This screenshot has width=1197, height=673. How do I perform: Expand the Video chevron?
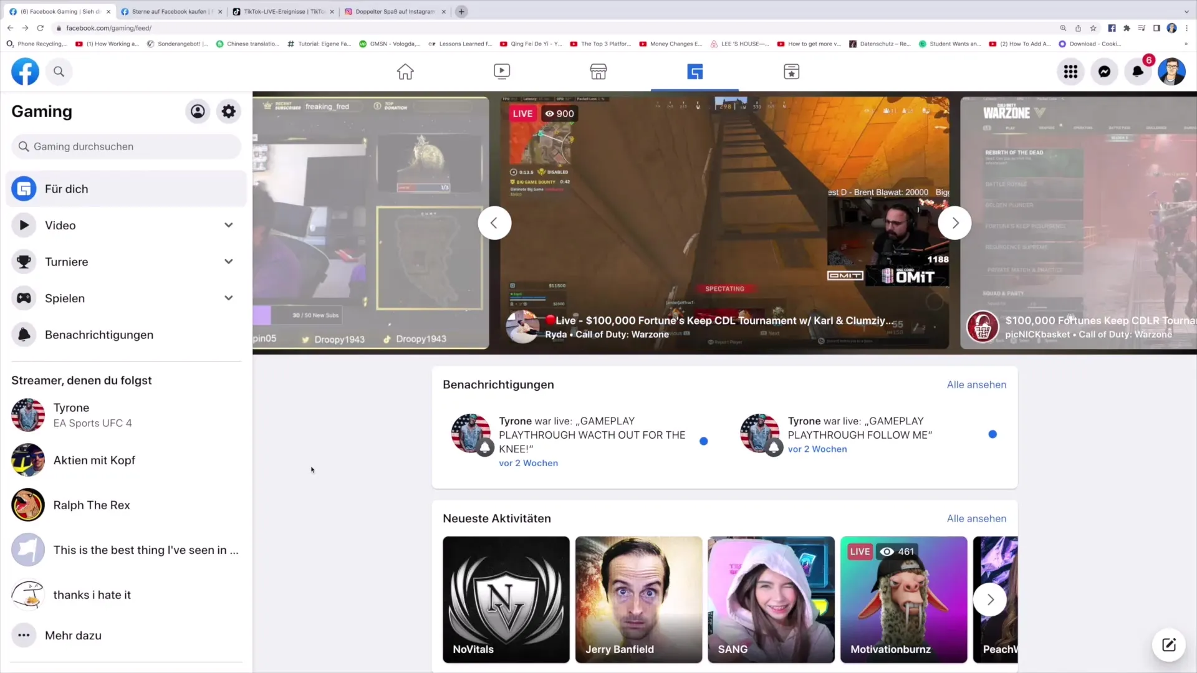point(229,226)
